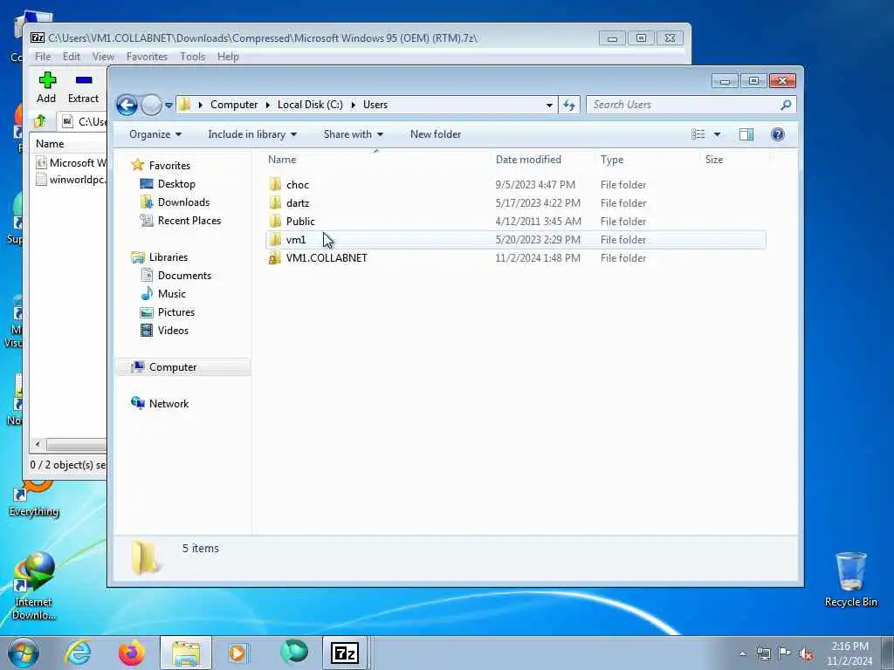Screen dimensions: 894x670
Task: Select the vm1 folder icon
Action: coord(275,239)
